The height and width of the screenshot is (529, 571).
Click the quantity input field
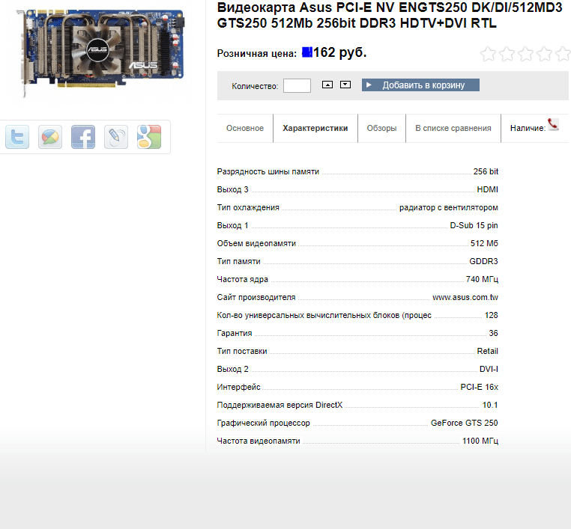[x=297, y=86]
